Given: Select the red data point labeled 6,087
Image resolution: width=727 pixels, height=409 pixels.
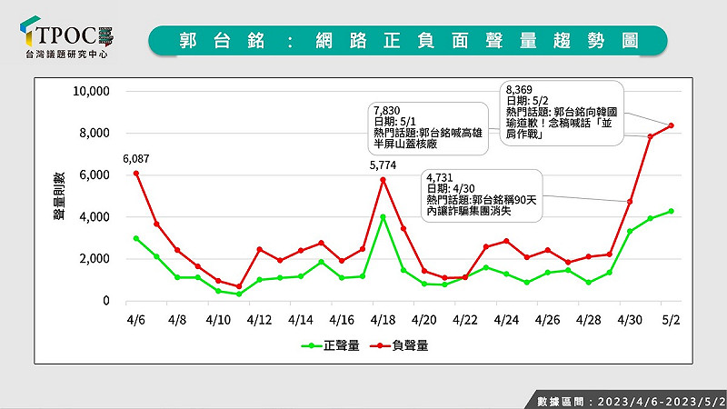Looking at the screenshot, I should click(x=135, y=173).
